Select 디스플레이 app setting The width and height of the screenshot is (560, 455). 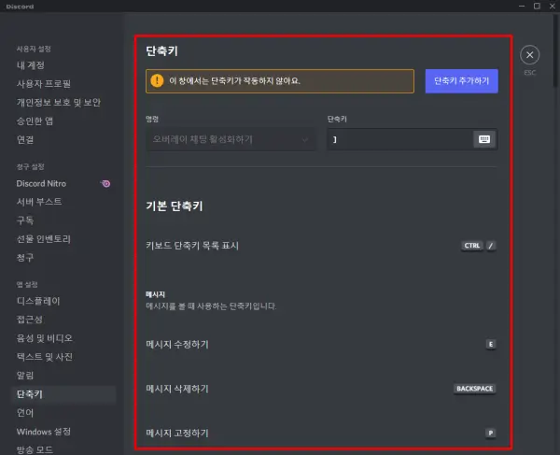tap(38, 301)
